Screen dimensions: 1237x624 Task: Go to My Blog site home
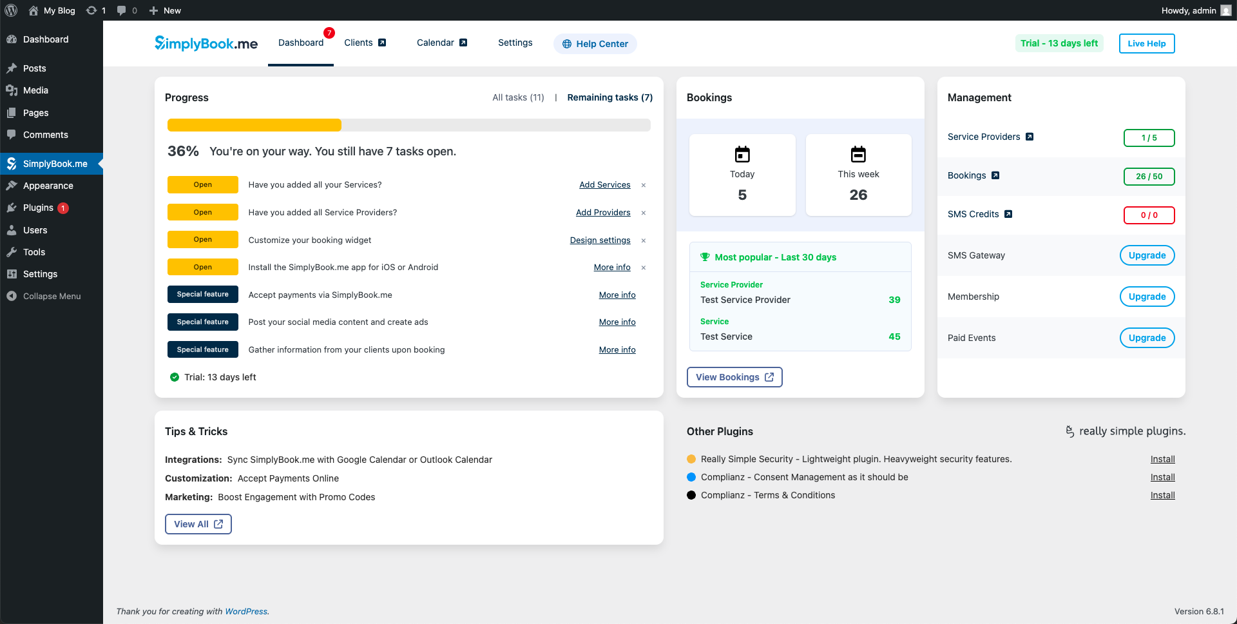tap(52, 10)
